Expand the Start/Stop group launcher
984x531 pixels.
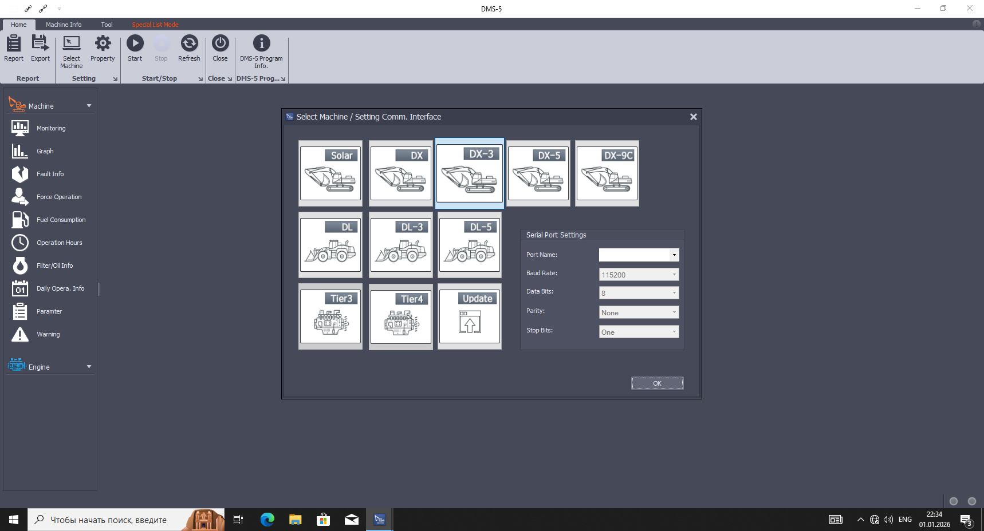[x=200, y=79]
